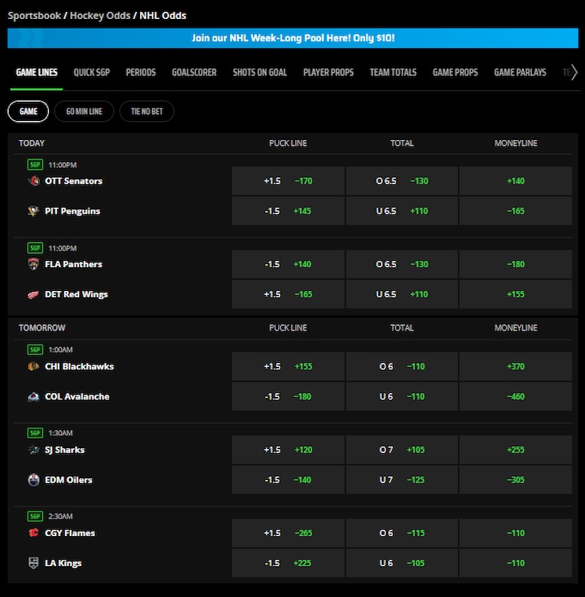Click the LA Kings team logo
This screenshot has height=597, width=585.
coord(33,563)
